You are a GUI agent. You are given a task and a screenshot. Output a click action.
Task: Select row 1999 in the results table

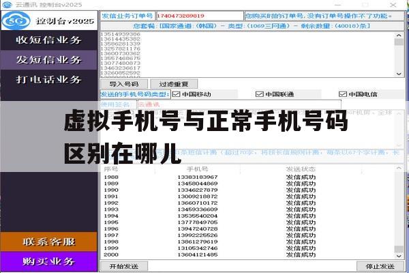click(x=247, y=248)
